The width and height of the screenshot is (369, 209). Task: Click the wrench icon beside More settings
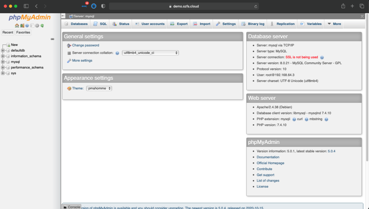69,61
